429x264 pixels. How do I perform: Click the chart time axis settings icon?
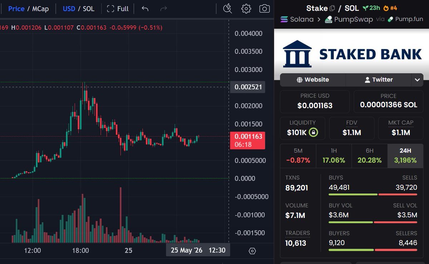click(x=252, y=251)
